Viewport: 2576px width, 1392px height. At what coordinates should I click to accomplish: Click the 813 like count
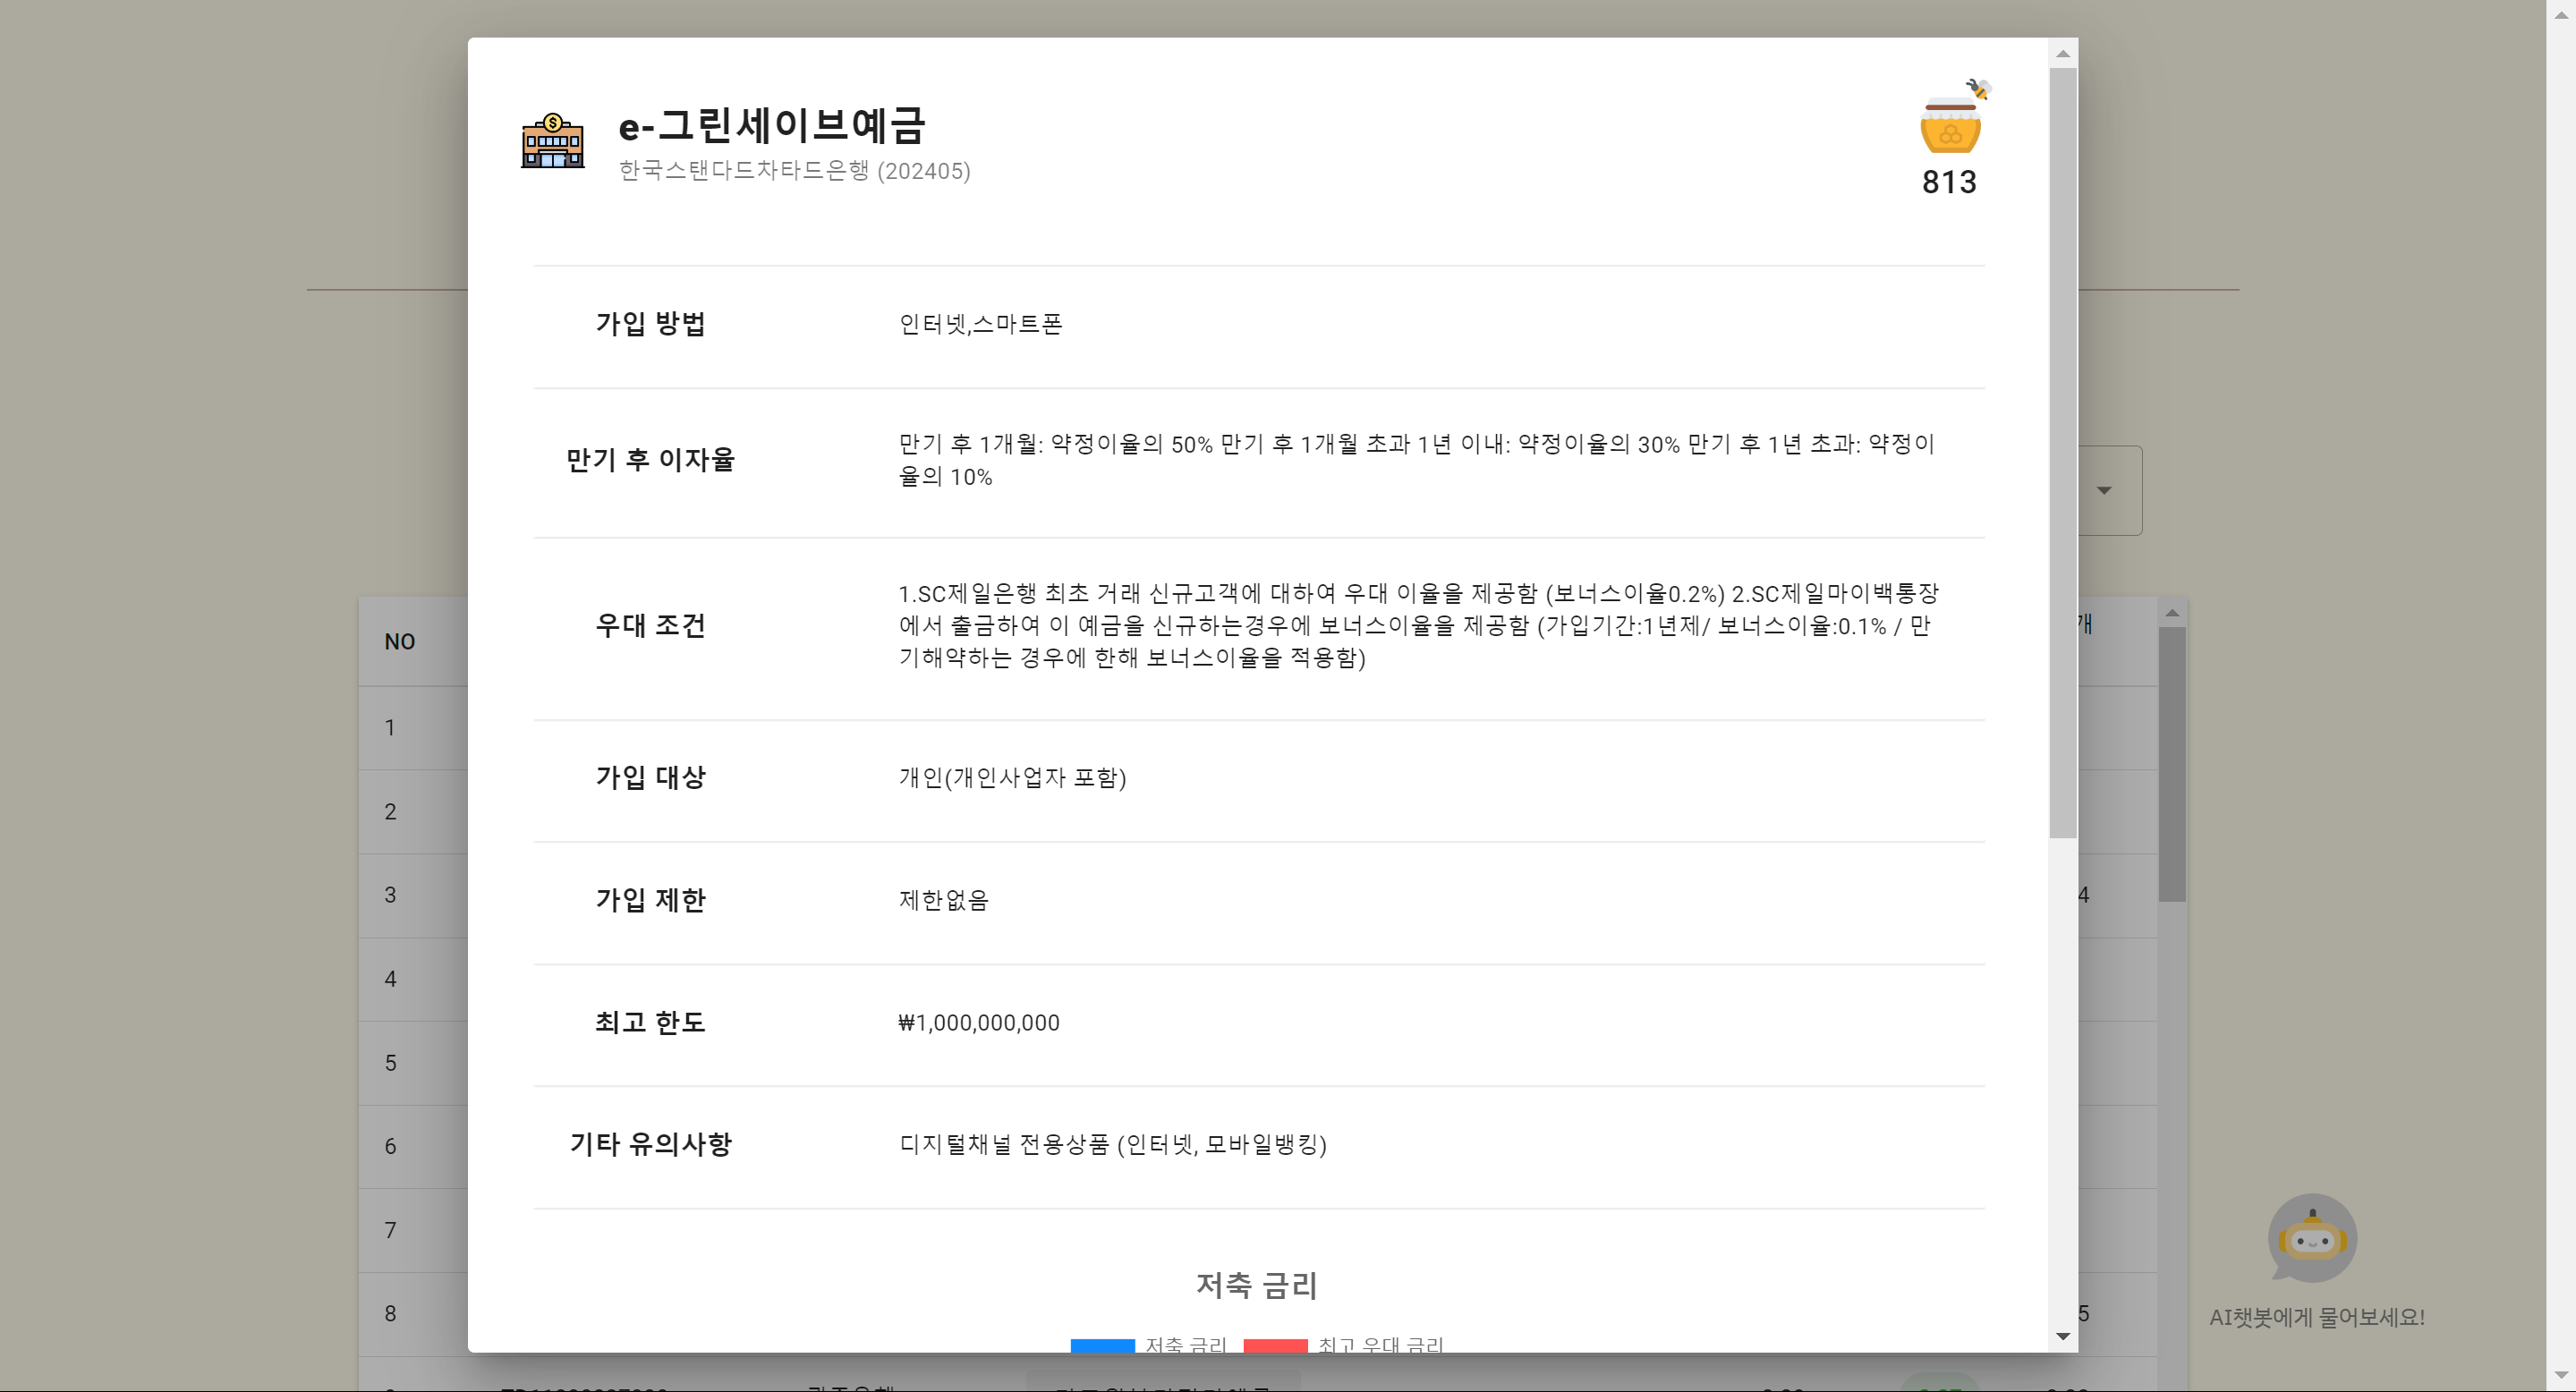pos(1949,182)
